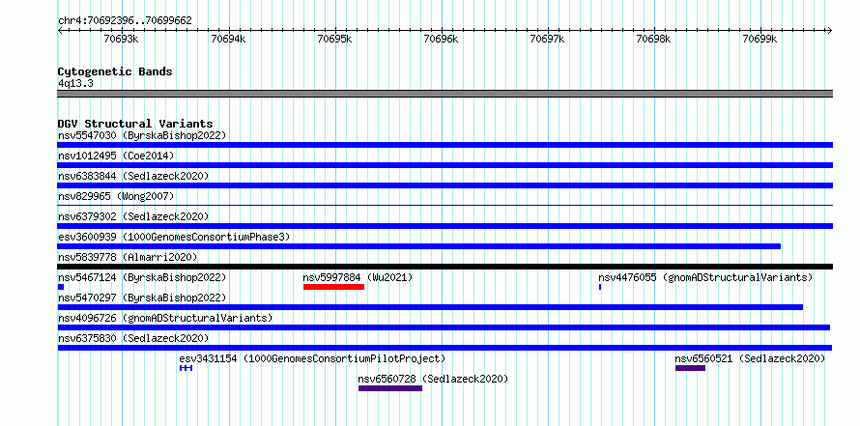Image resolution: width=860 pixels, height=426 pixels.
Task: Select the esv3600939 blue bar
Action: [419, 246]
